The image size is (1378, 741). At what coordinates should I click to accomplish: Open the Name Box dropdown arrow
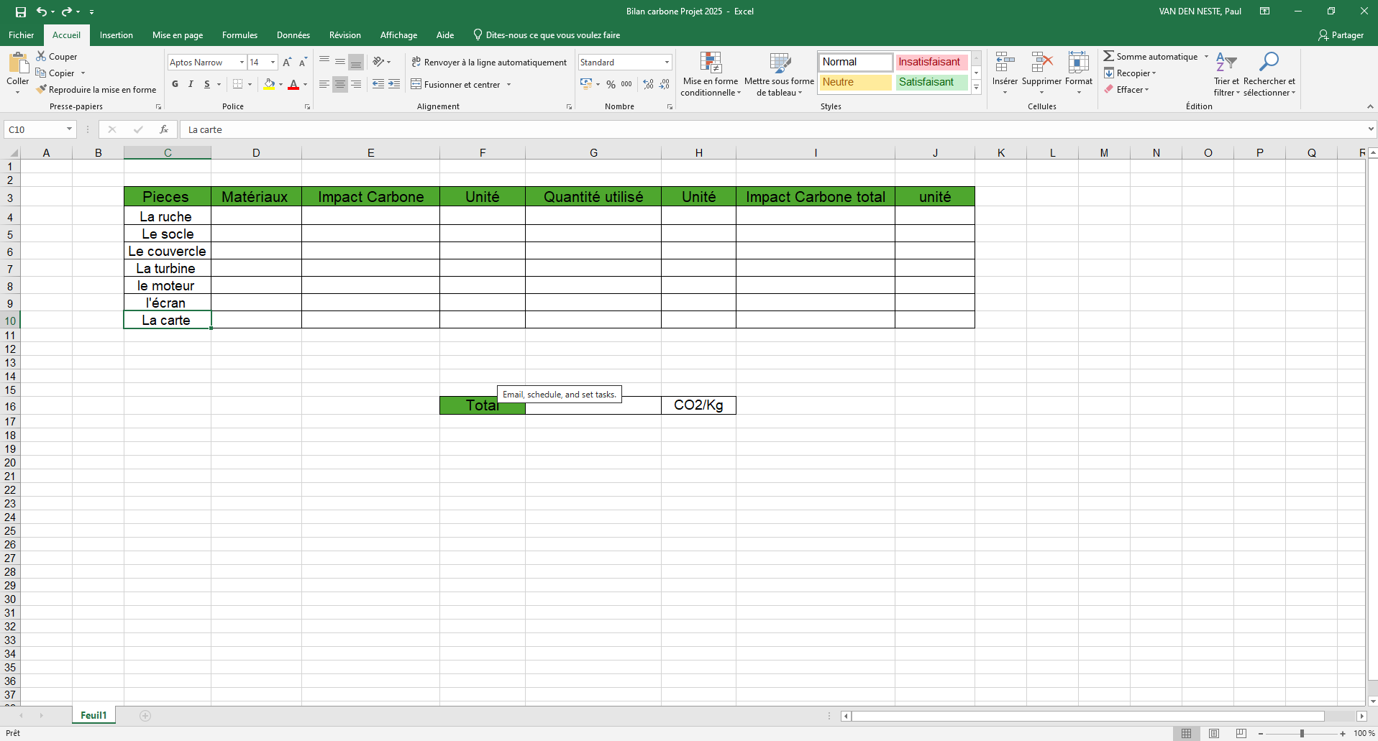click(69, 129)
